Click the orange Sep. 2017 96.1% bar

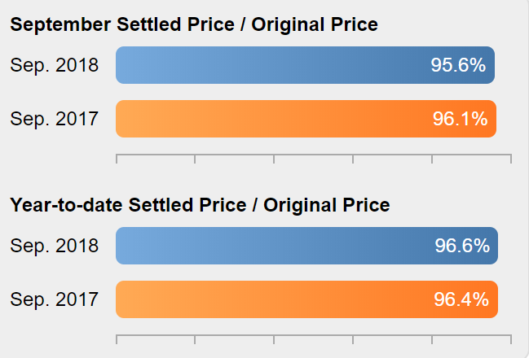306,119
